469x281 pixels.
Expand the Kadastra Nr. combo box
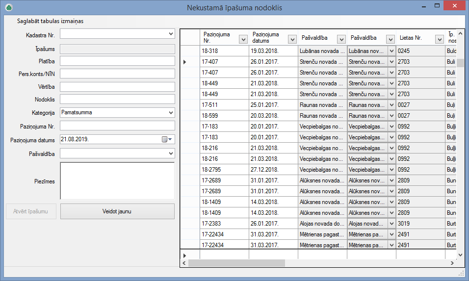click(x=171, y=34)
